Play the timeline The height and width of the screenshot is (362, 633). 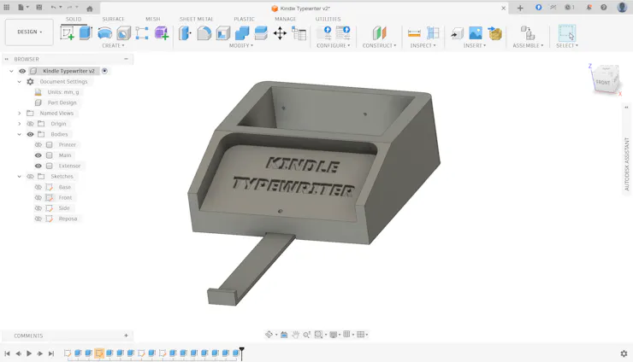pyautogui.click(x=29, y=353)
